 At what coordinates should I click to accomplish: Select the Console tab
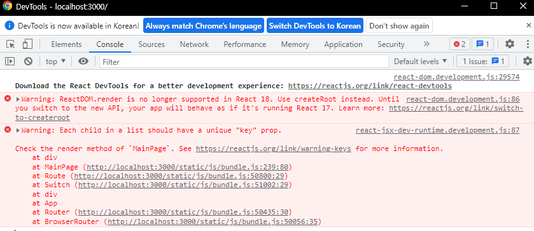(x=110, y=44)
